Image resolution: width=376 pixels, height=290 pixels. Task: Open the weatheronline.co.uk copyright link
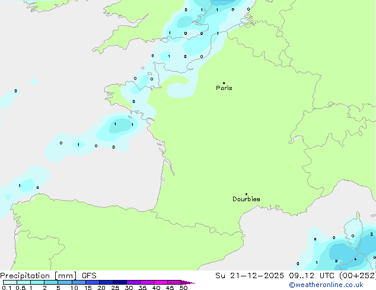click(326, 285)
